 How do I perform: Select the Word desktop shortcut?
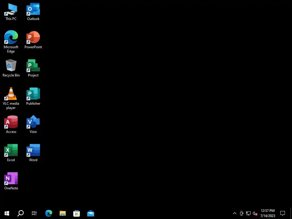pos(33,153)
